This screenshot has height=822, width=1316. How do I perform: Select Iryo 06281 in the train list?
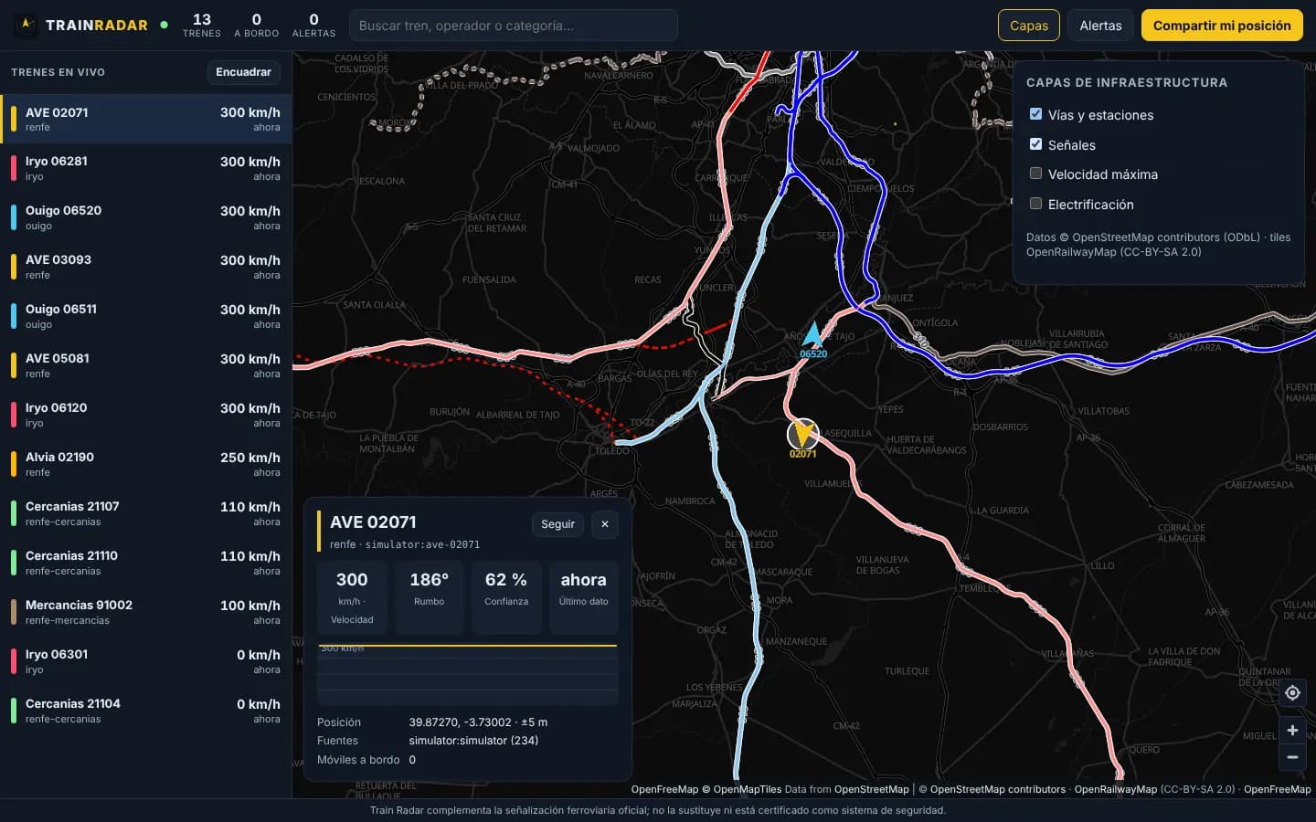coord(146,168)
